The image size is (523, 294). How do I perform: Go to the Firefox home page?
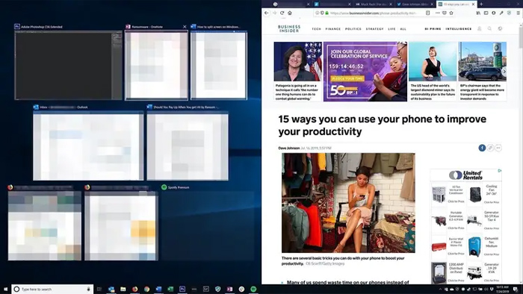click(x=290, y=13)
